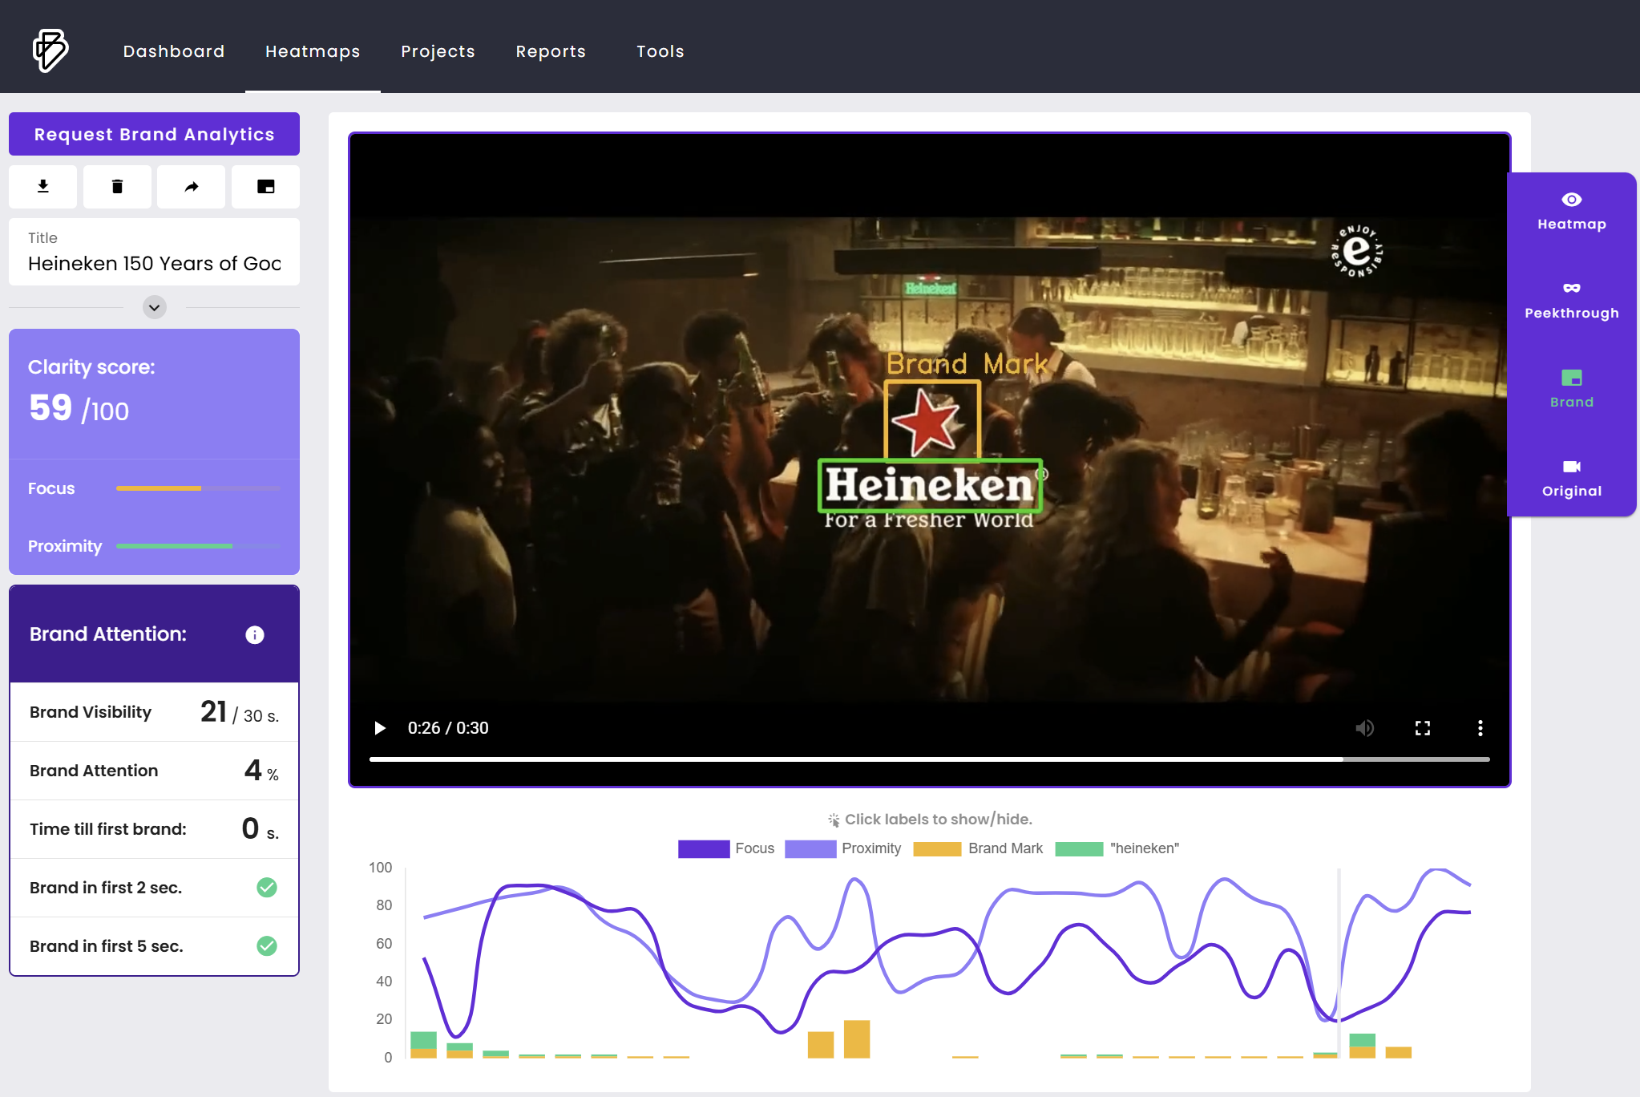Click the app logo in the header
This screenshot has width=1640, height=1097.
[50, 51]
